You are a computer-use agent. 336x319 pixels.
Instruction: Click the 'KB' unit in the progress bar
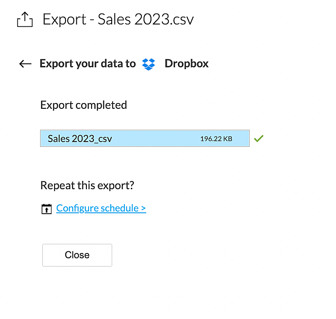[x=227, y=139]
